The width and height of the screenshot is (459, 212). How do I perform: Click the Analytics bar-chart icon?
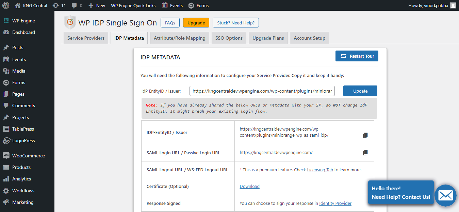coord(6,179)
